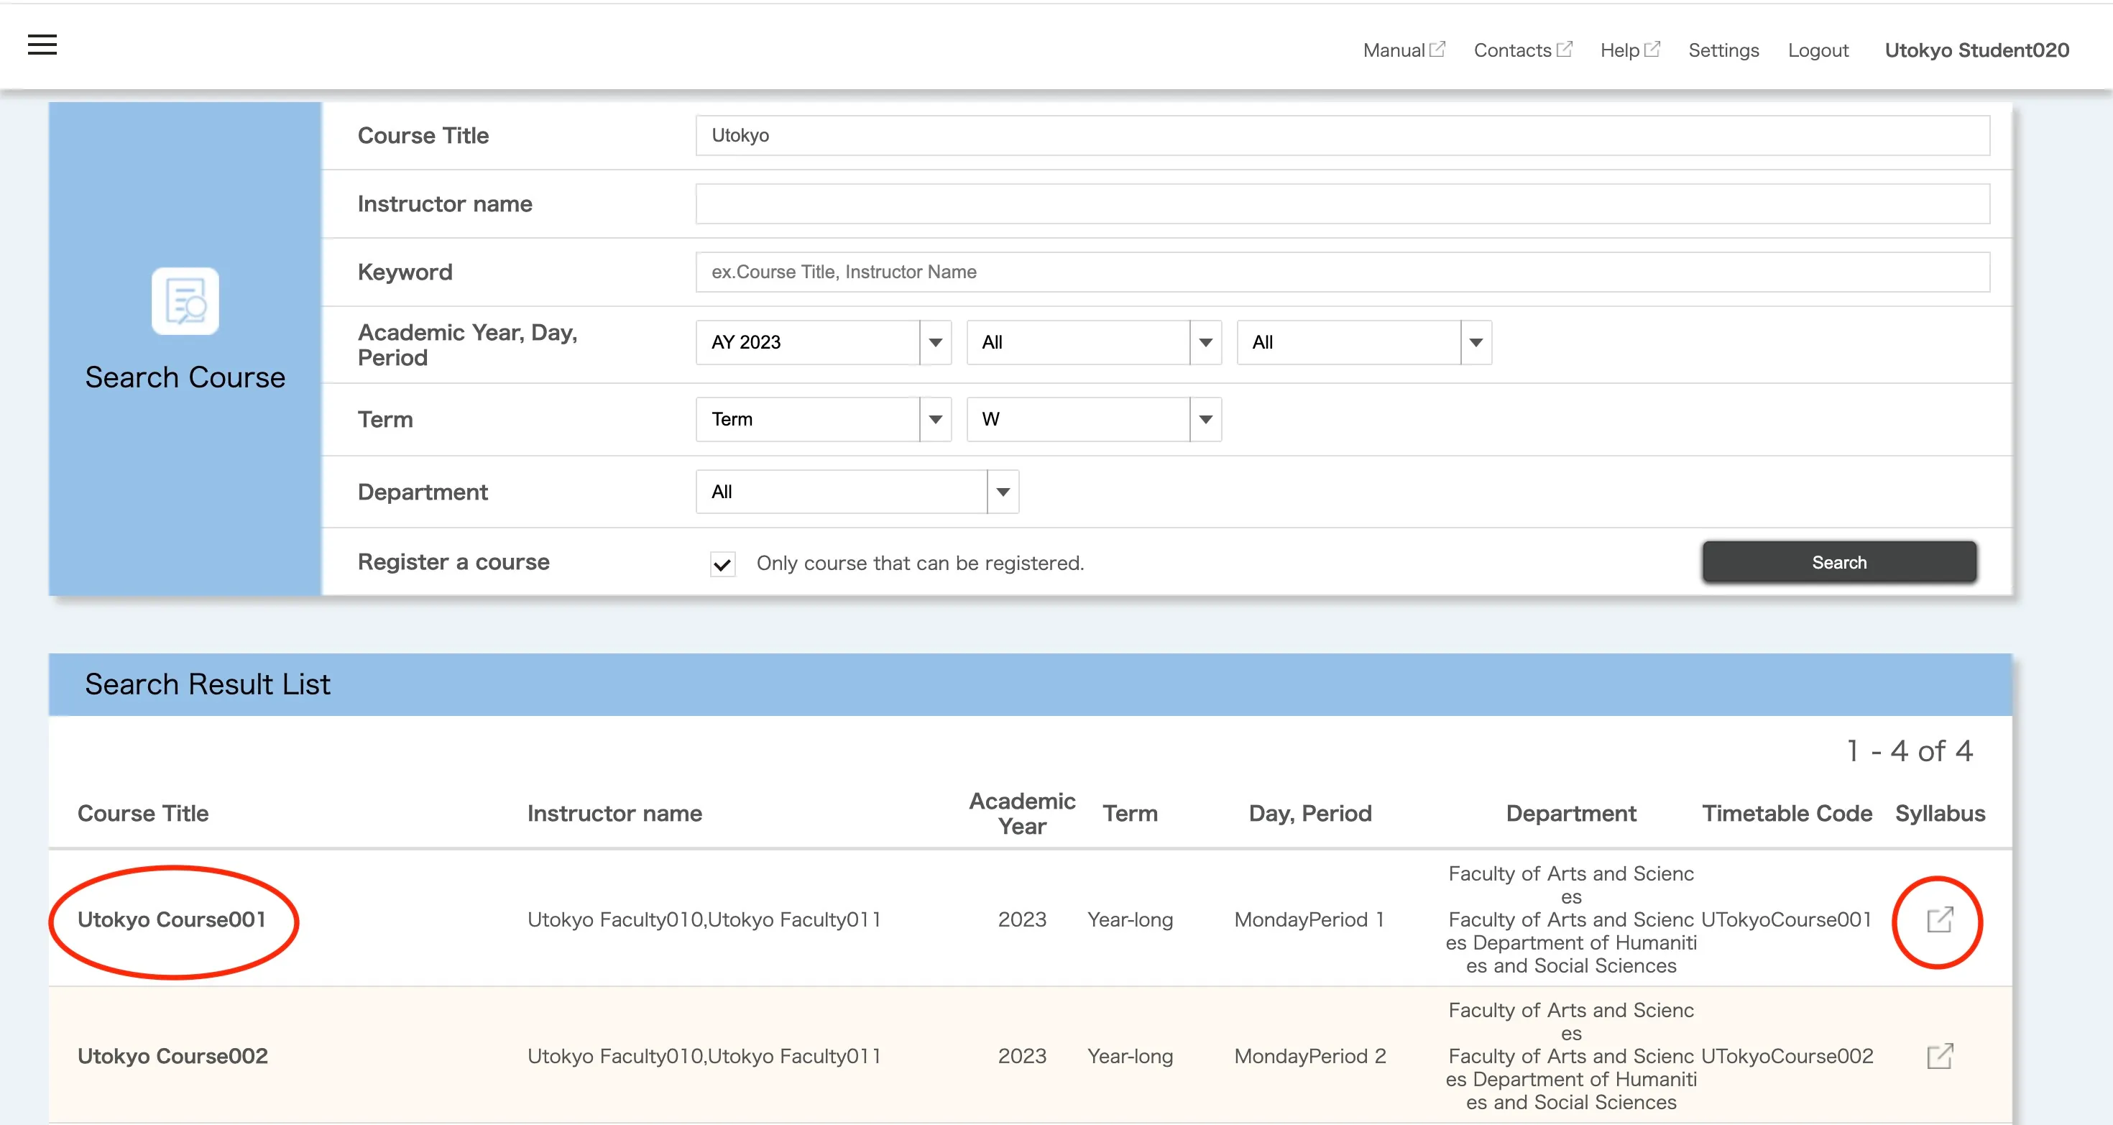Viewport: 2113px width, 1125px height.
Task: Click the Search Course document icon
Action: pos(185,301)
